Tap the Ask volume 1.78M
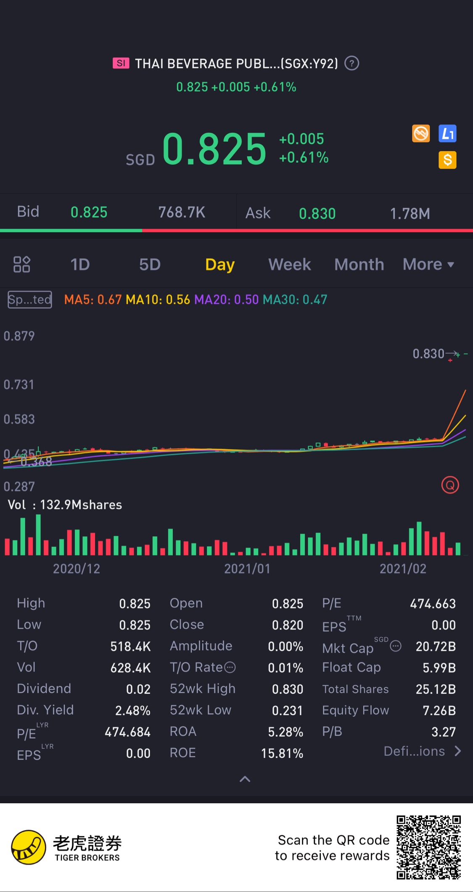 (x=410, y=214)
